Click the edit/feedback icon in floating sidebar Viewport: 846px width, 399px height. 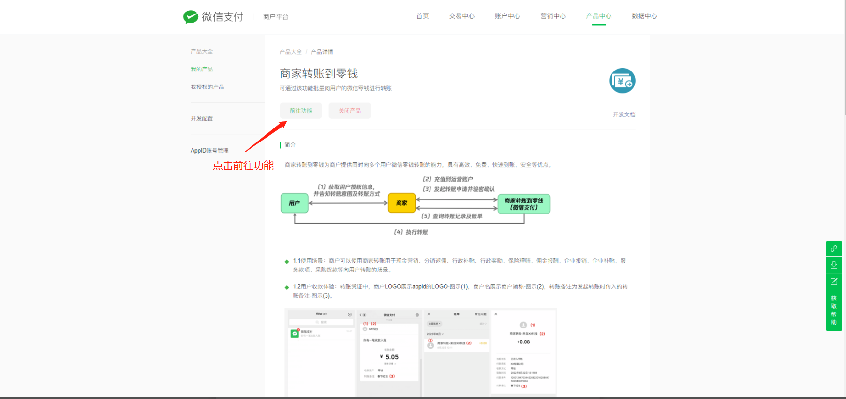(833, 281)
